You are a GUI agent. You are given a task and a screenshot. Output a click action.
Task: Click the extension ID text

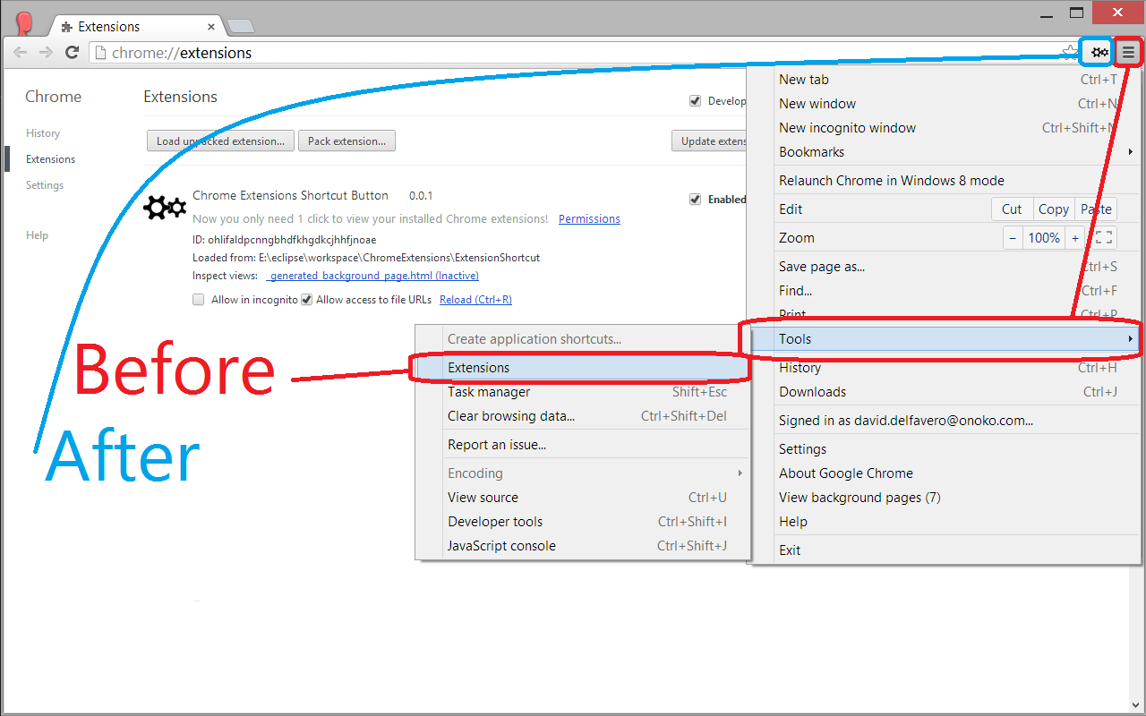point(284,240)
